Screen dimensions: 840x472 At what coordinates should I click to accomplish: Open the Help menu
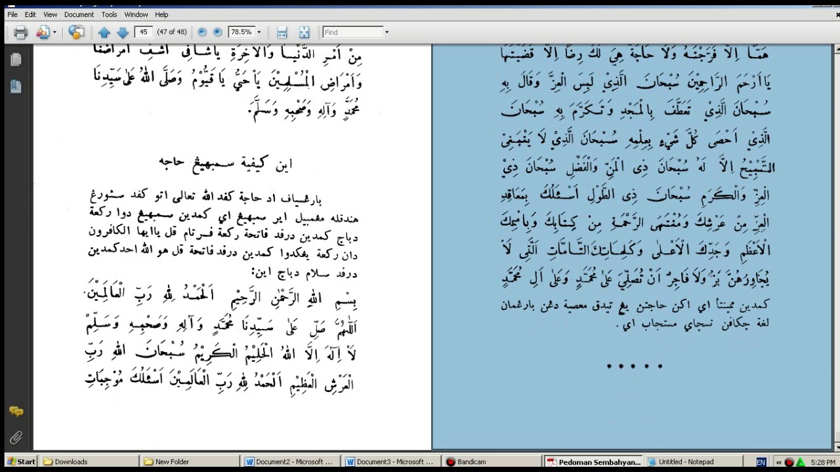point(161,14)
